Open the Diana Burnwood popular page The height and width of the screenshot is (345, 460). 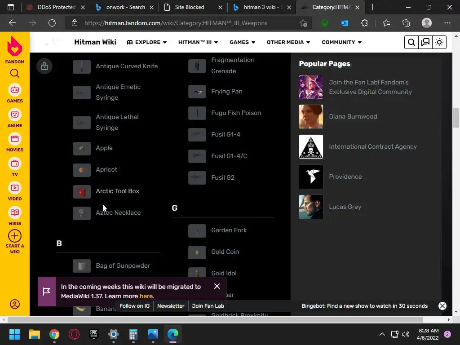[353, 116]
